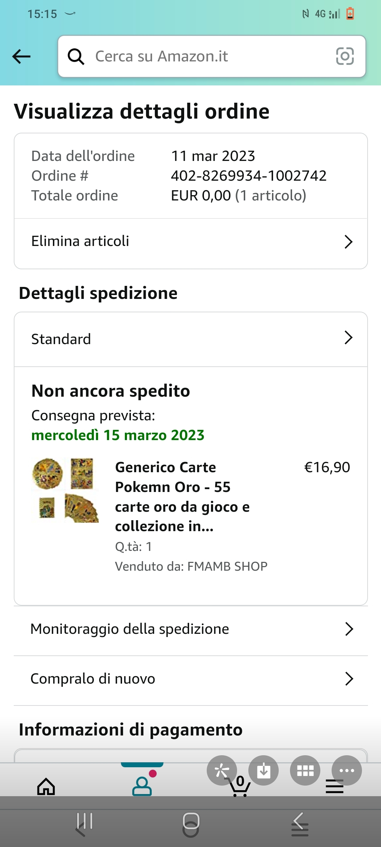The image size is (381, 847).
Task: Go to the Amazon Home tab
Action: [x=46, y=786]
